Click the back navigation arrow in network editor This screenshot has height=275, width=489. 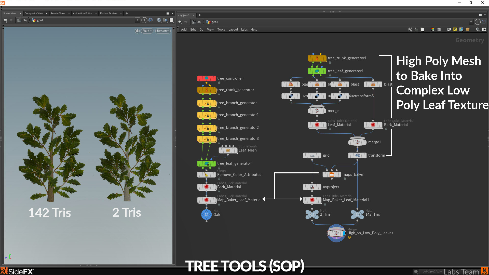tap(180, 22)
